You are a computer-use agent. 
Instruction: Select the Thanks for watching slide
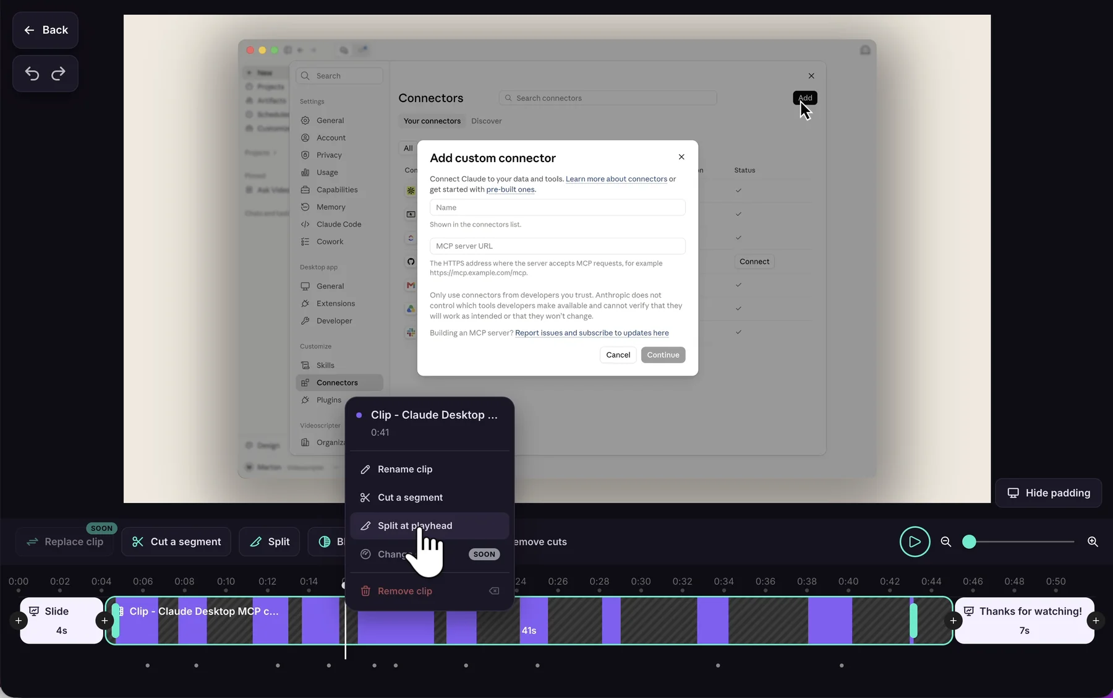tap(1024, 620)
